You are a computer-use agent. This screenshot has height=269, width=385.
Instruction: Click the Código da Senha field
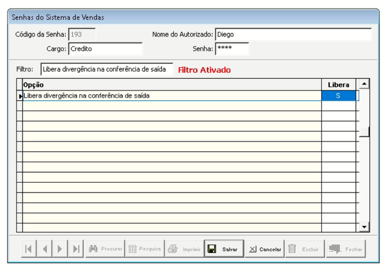82,35
